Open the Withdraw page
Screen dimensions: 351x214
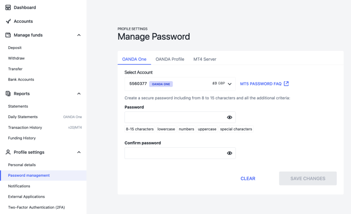(16, 58)
